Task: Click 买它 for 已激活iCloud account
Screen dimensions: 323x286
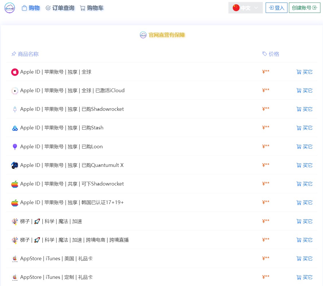Action: tap(304, 90)
